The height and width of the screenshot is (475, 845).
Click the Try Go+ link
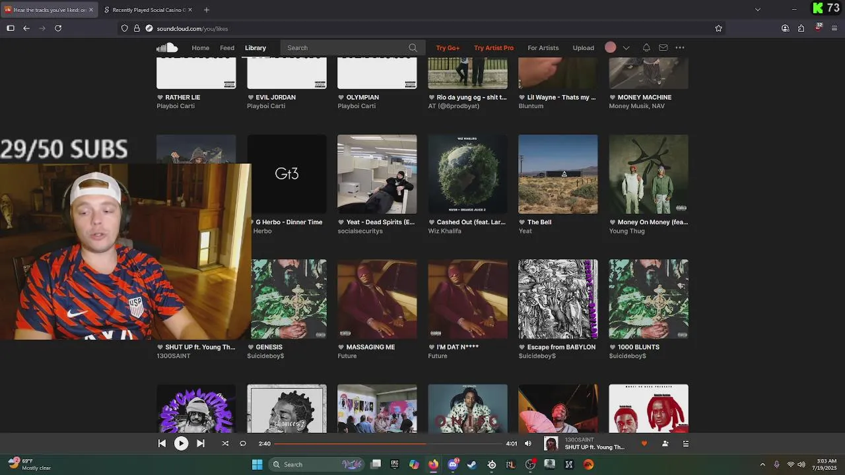pos(448,47)
